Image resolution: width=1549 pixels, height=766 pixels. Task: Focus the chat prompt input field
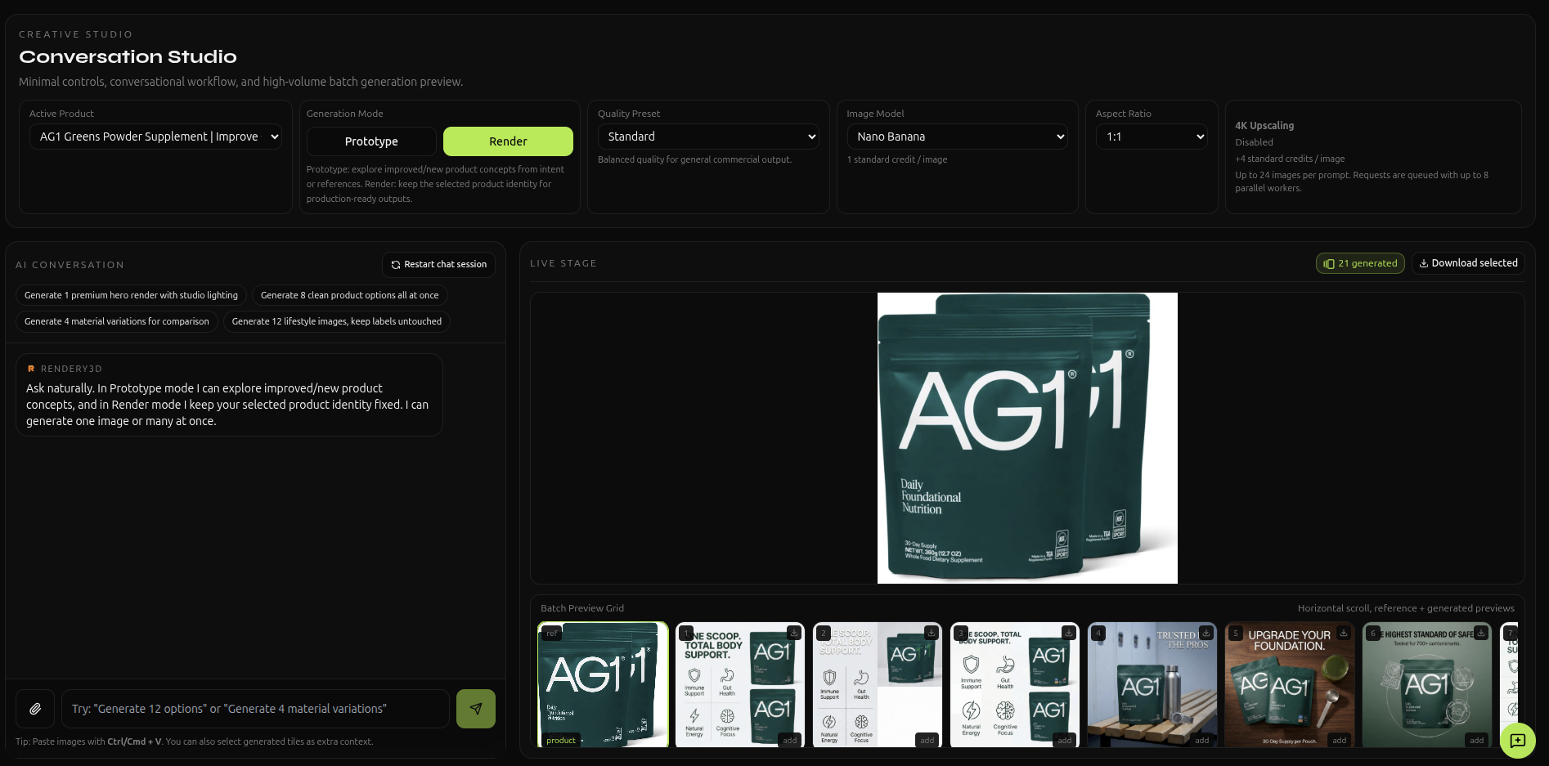(255, 709)
